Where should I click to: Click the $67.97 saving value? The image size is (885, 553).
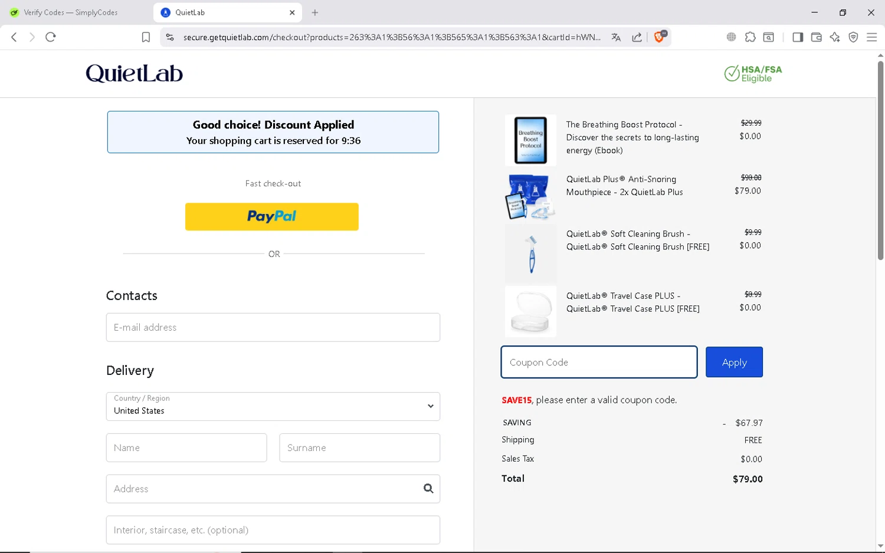[x=749, y=423]
